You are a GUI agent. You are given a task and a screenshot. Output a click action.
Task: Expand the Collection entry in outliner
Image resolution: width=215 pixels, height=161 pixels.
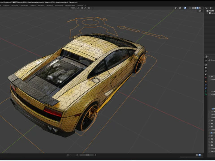pyautogui.click(x=207, y=13)
